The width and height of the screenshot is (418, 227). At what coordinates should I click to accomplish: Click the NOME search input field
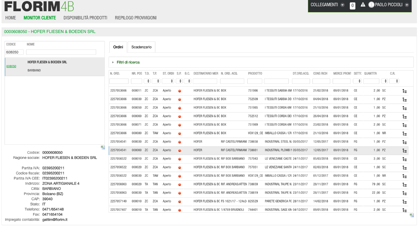click(61, 52)
